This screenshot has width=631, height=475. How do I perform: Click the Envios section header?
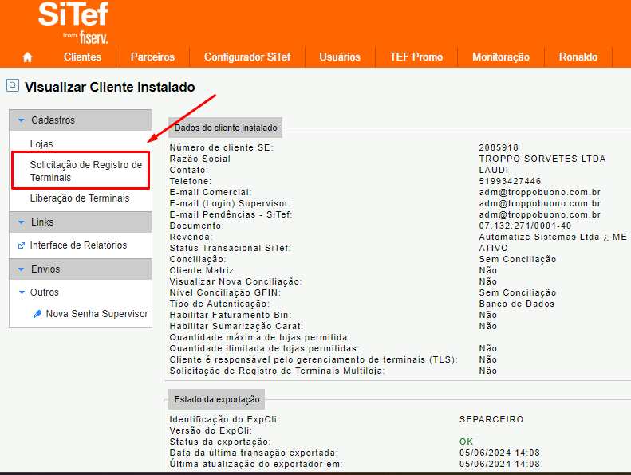pos(81,269)
